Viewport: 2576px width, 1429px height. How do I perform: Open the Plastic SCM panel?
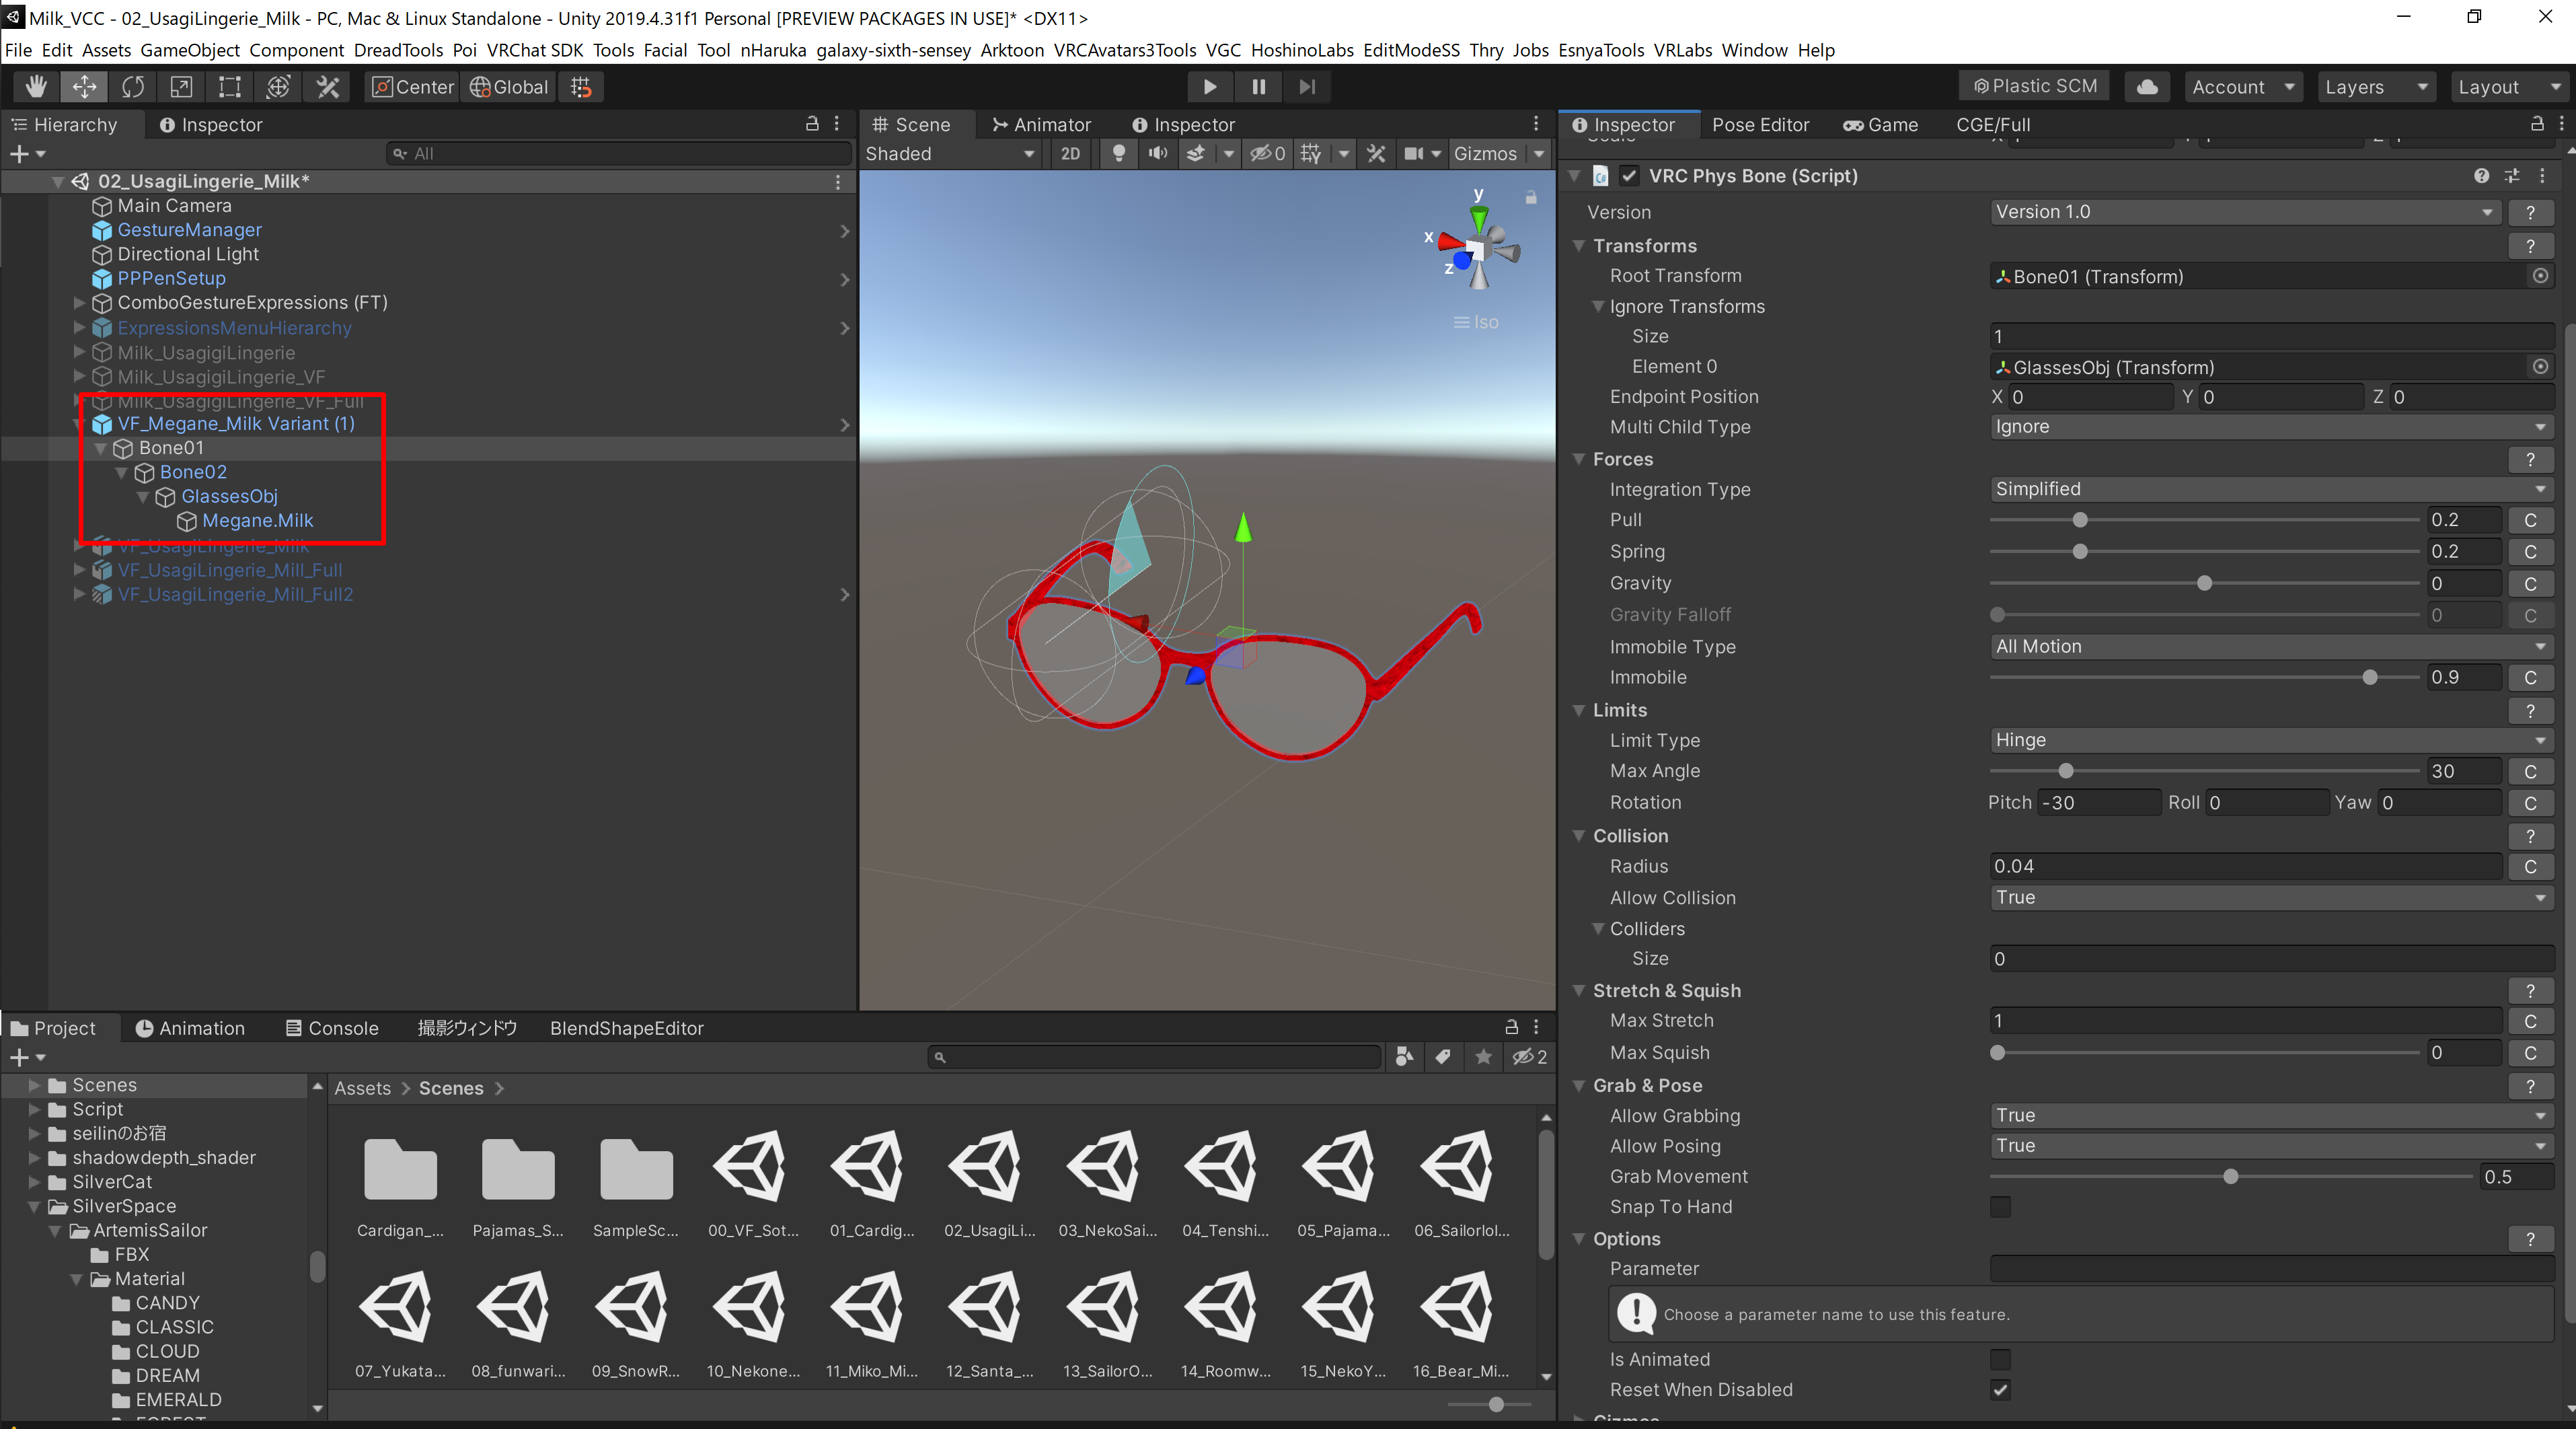pos(2033,86)
